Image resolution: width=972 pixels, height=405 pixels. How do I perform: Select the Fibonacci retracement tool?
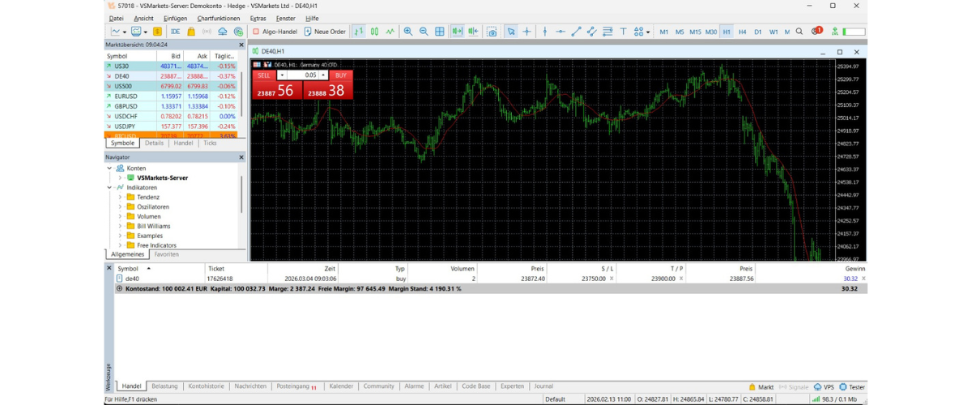[607, 32]
